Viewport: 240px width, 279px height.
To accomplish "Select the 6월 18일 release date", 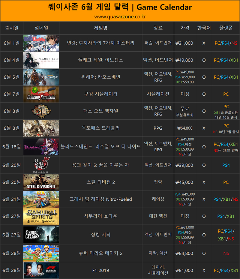I will click(12, 147).
